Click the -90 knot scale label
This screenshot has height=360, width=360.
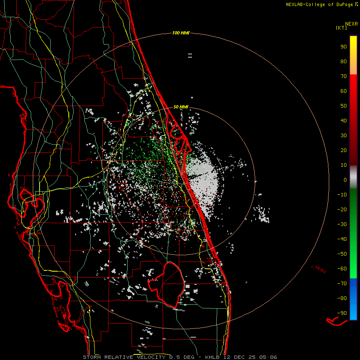(x=342, y=313)
